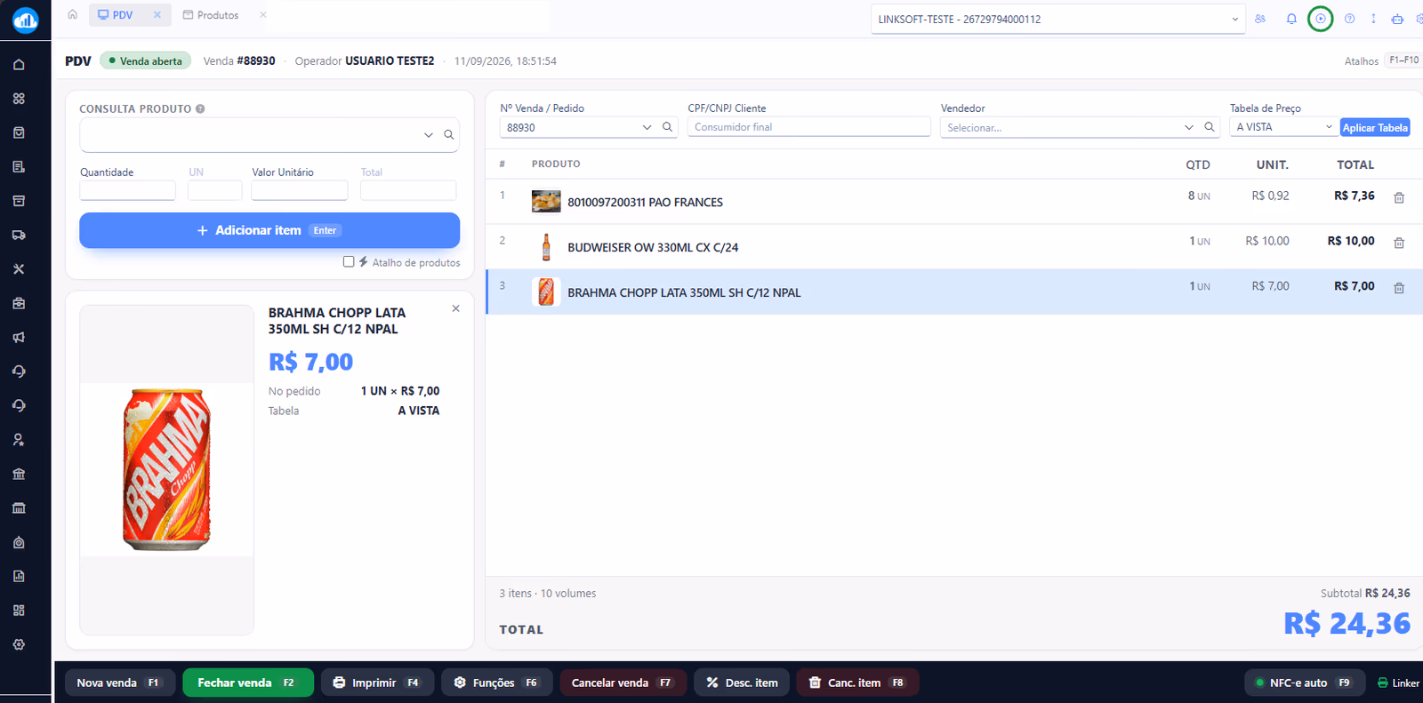Expand the Consulta Produto dropdown arrow
The height and width of the screenshot is (703, 1423).
pos(429,135)
